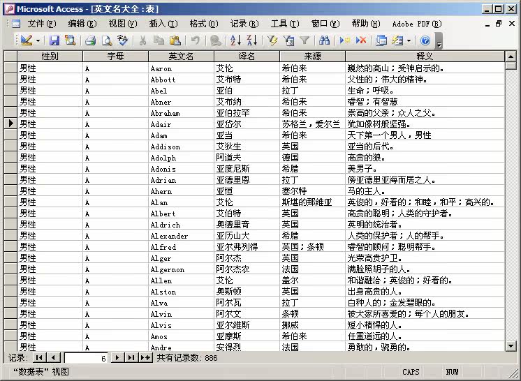Click the Filter By Selection icon
Viewport: 521px width, 381px height.
(272, 40)
